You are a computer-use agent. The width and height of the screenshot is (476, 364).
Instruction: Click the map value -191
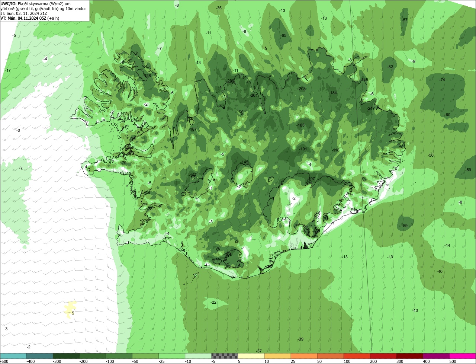[303, 149]
